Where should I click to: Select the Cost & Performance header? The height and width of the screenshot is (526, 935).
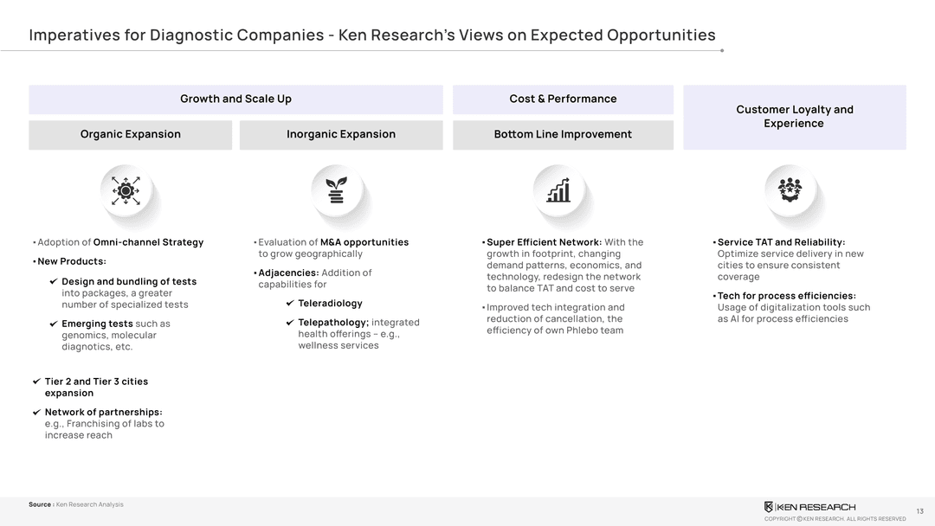[563, 99]
